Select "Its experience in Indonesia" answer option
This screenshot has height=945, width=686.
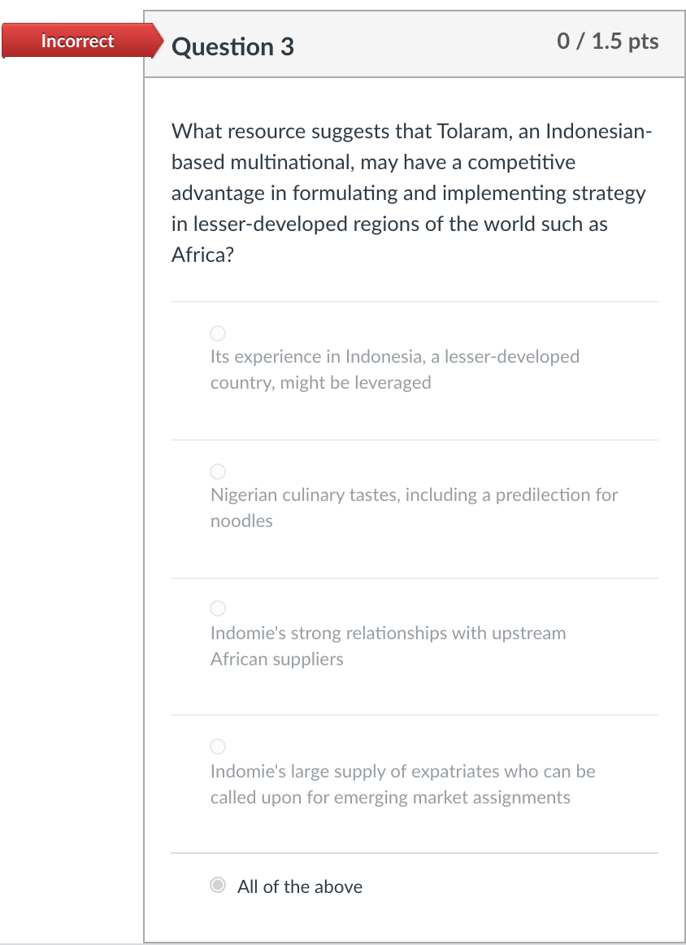217,333
